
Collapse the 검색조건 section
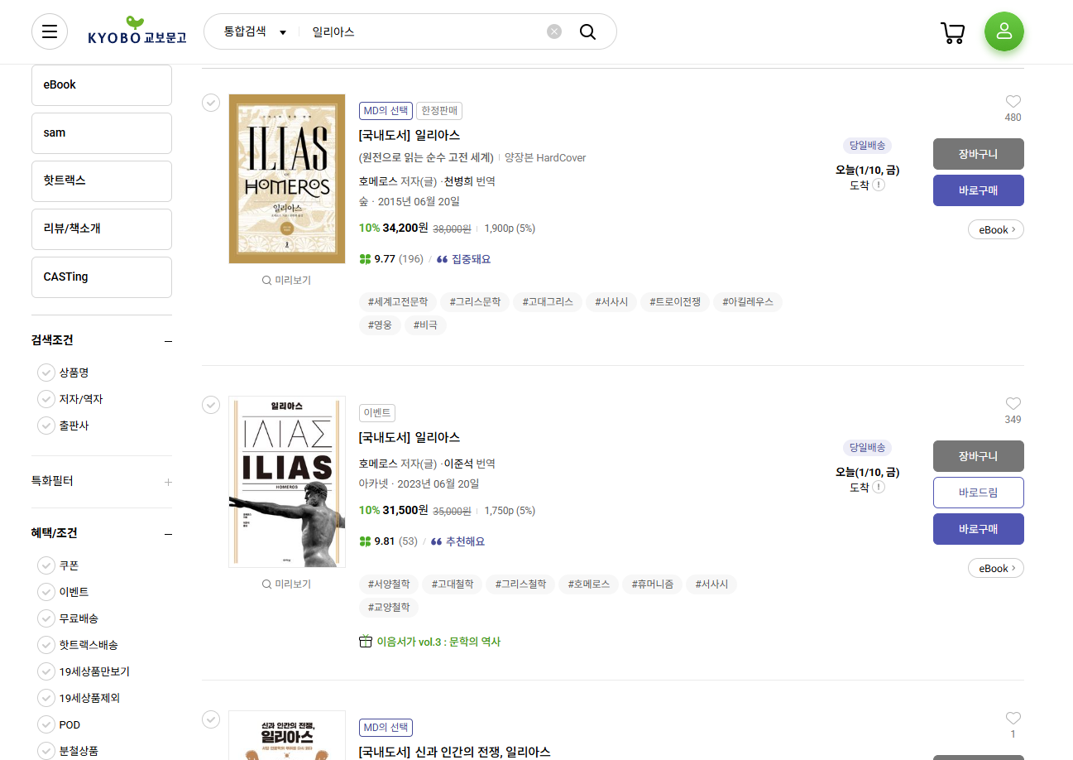168,341
